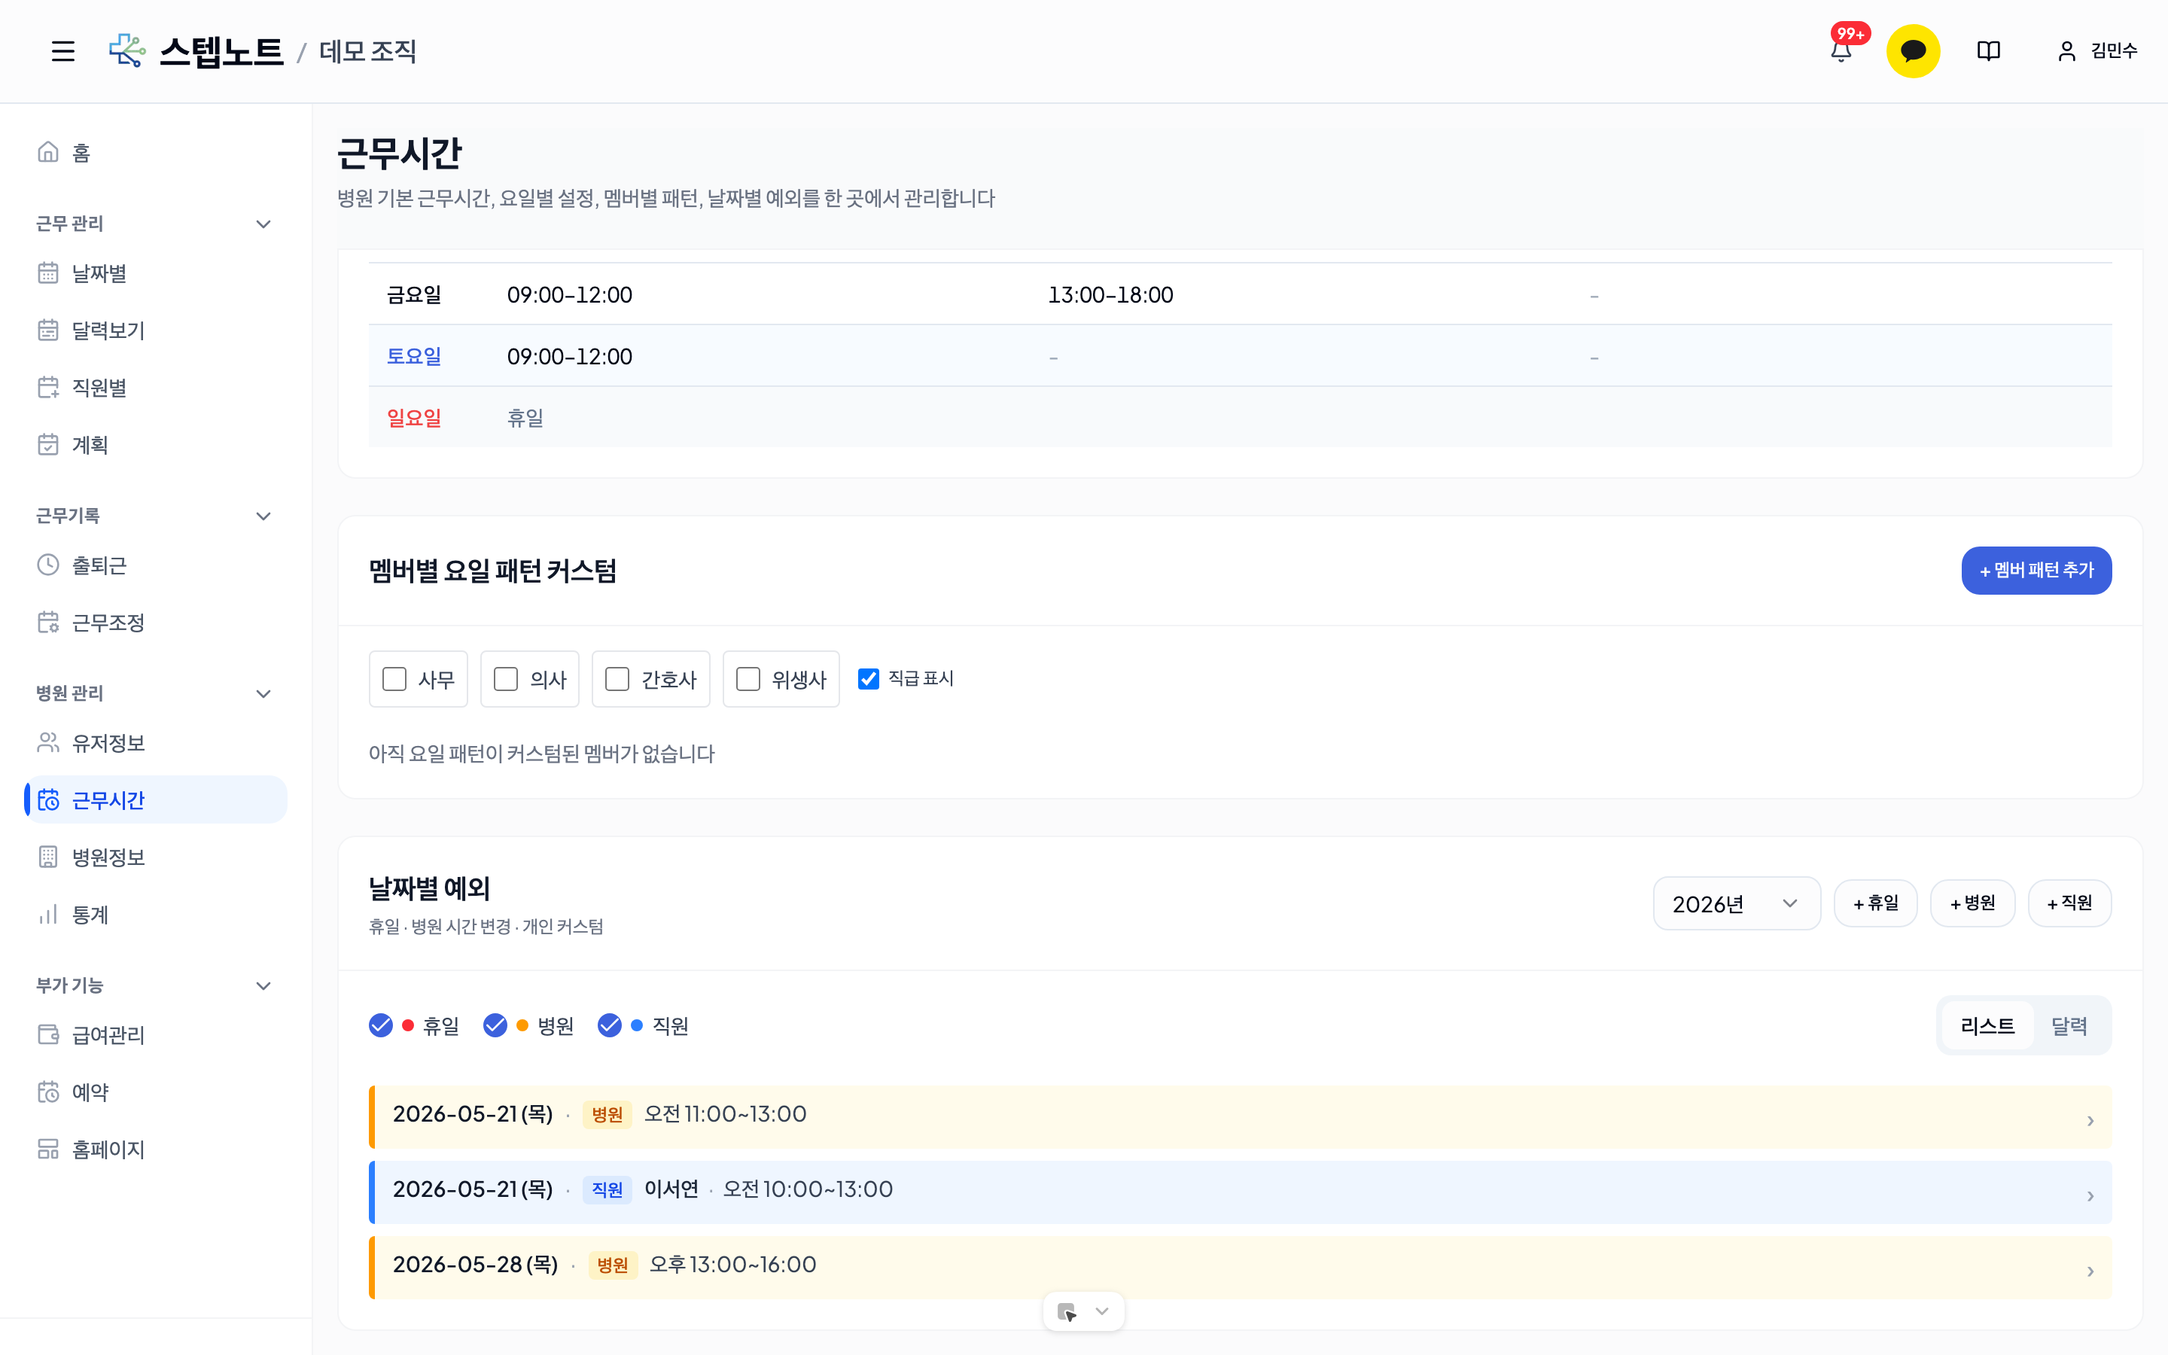2168x1355 pixels.
Task: Collapse the 병원 관리 section
Action: (x=263, y=693)
